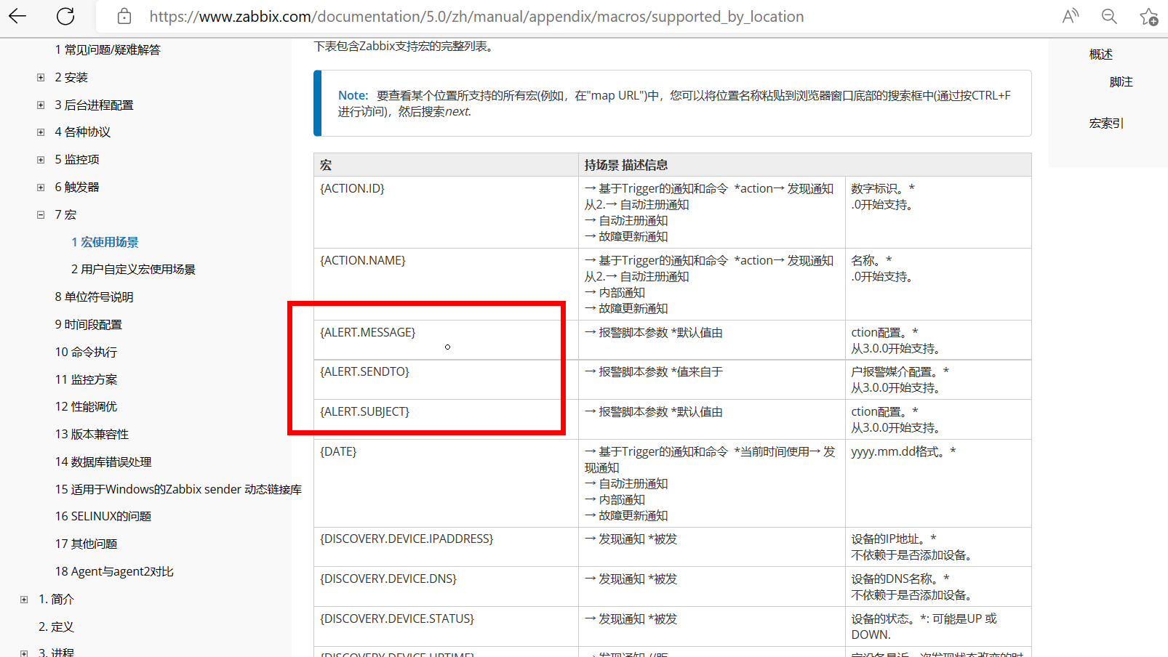Open '15 适用于Windows的Zabbix sender 动态链接库' page
Screen dimensions: 1168x657
point(178,489)
